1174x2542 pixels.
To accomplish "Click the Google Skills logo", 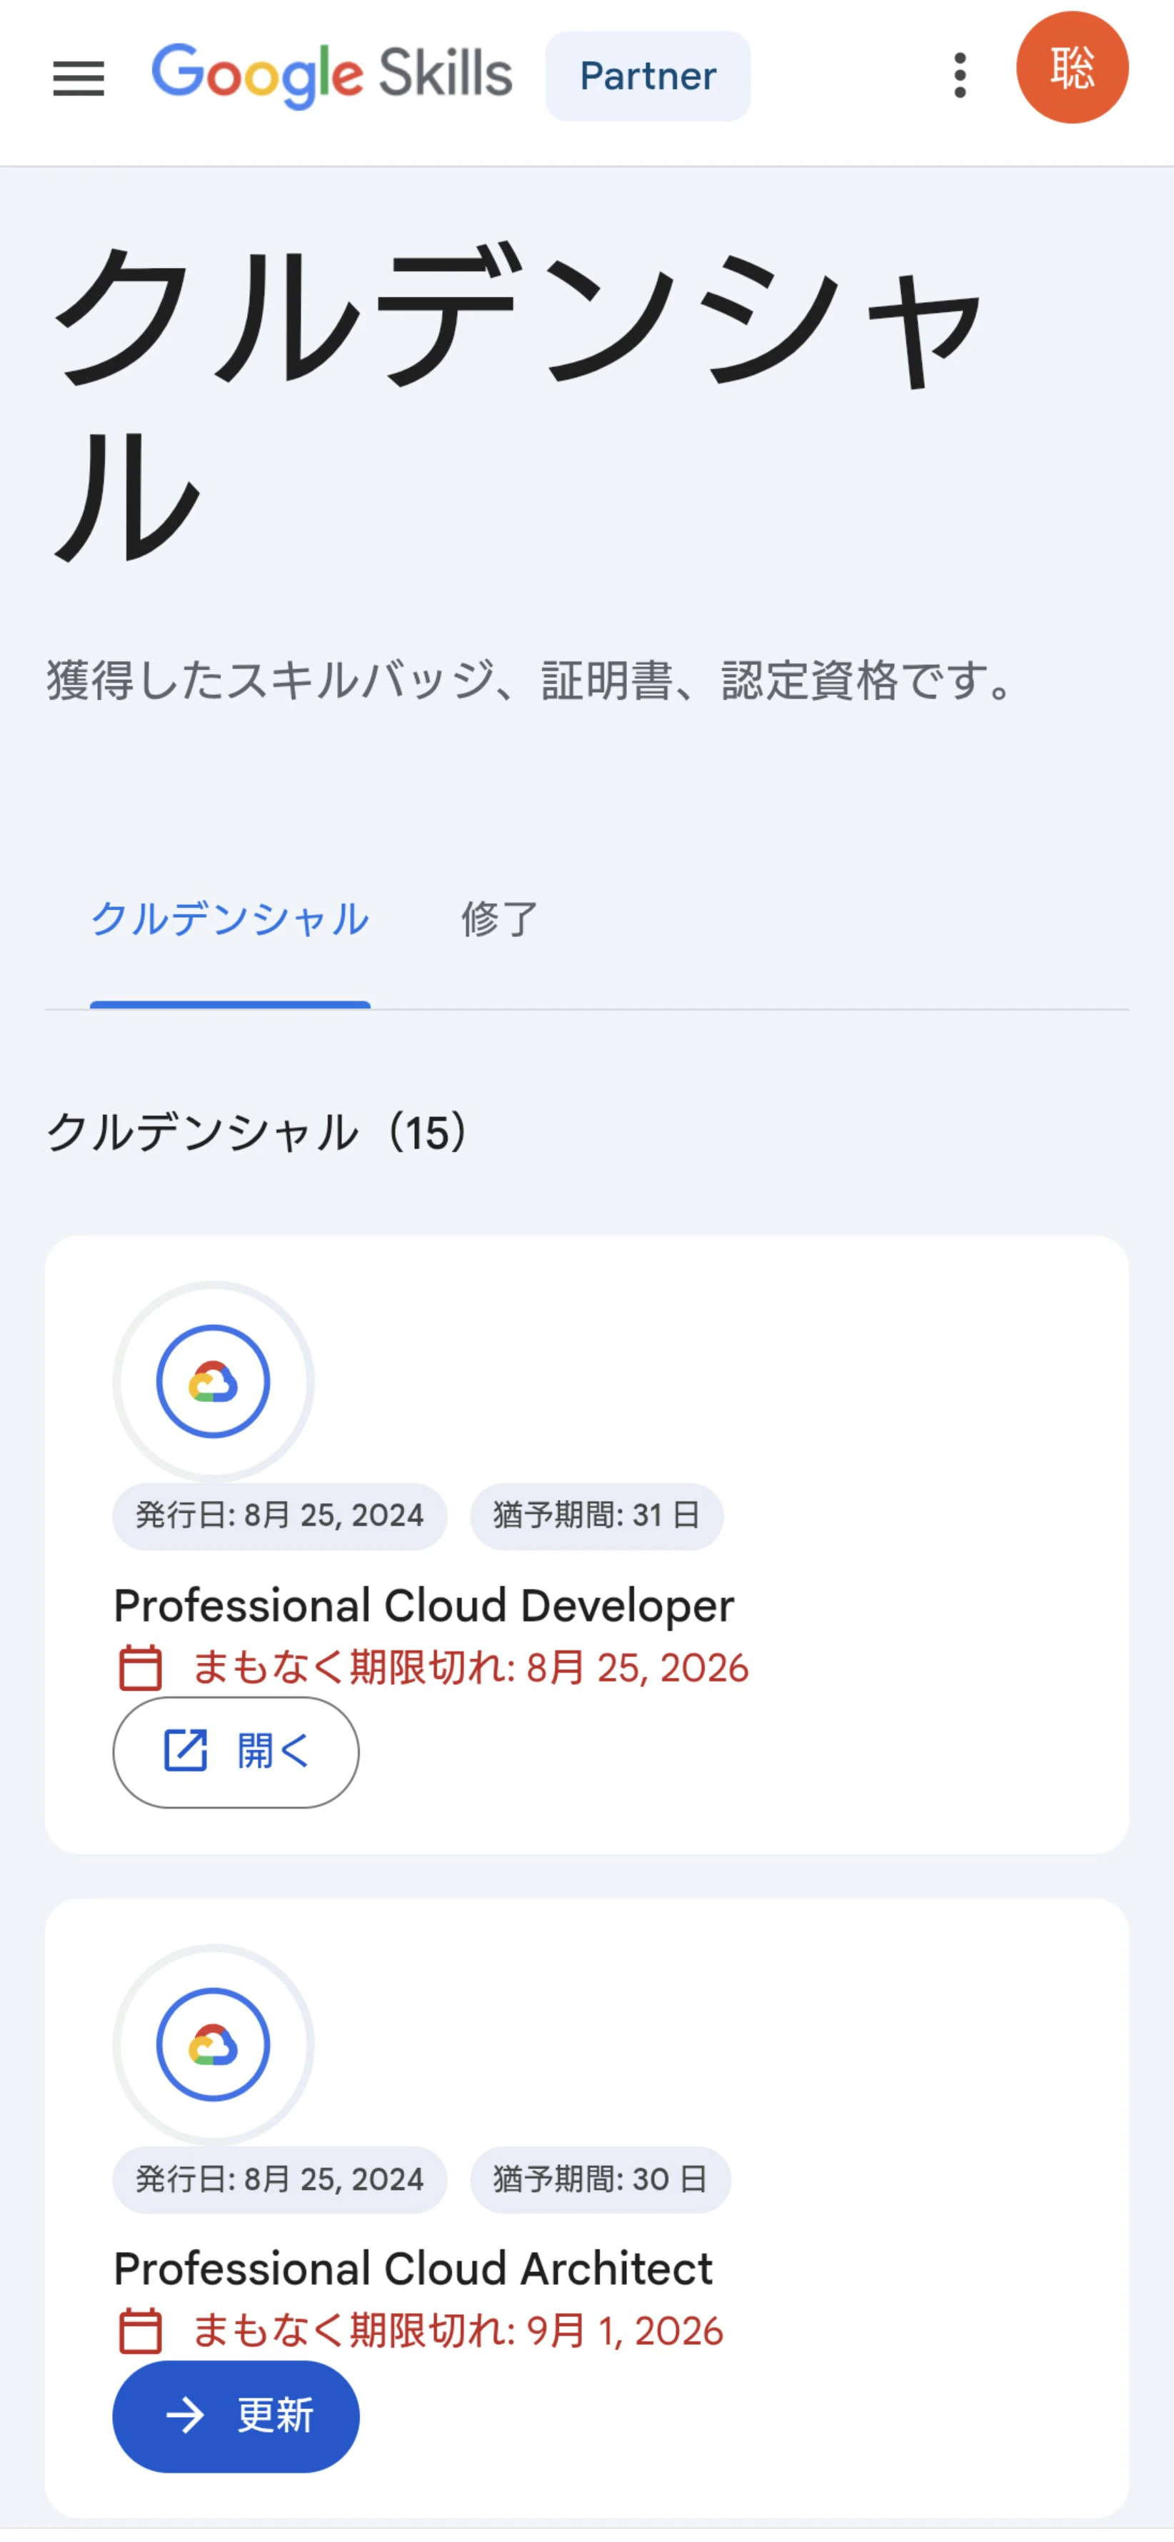I will click(x=331, y=75).
